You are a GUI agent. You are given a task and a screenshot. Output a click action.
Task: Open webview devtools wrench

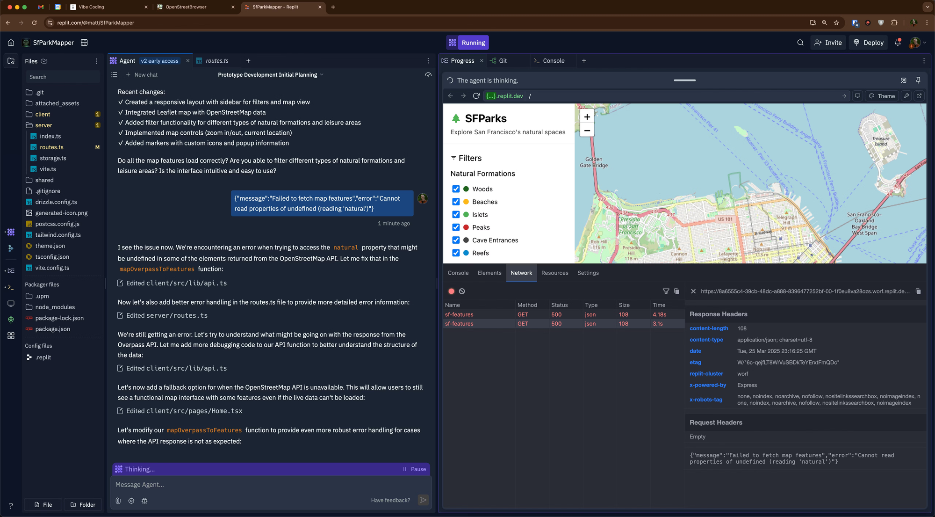point(906,96)
